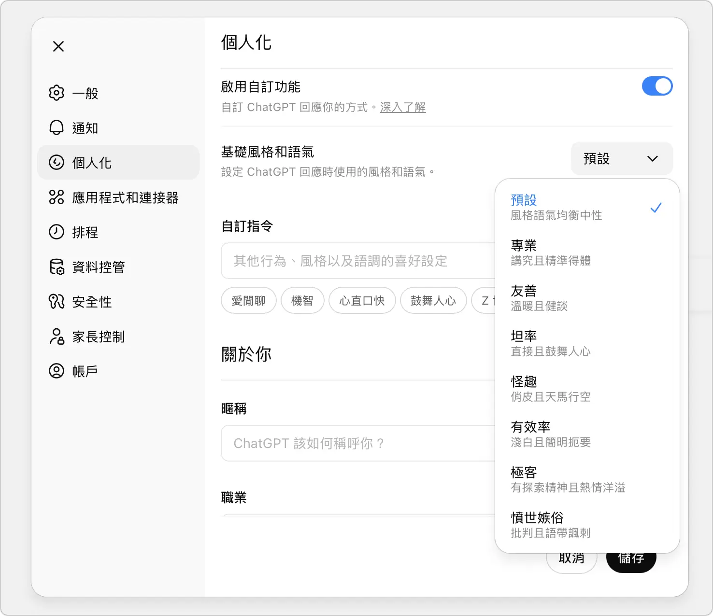Open the 帳戶 settings section
Image resolution: width=713 pixels, height=616 pixels.
[x=118, y=371]
